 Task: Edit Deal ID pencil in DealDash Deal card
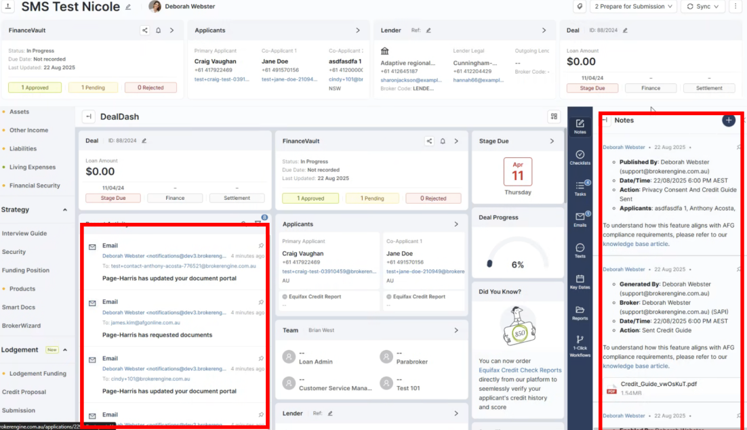[x=144, y=141]
